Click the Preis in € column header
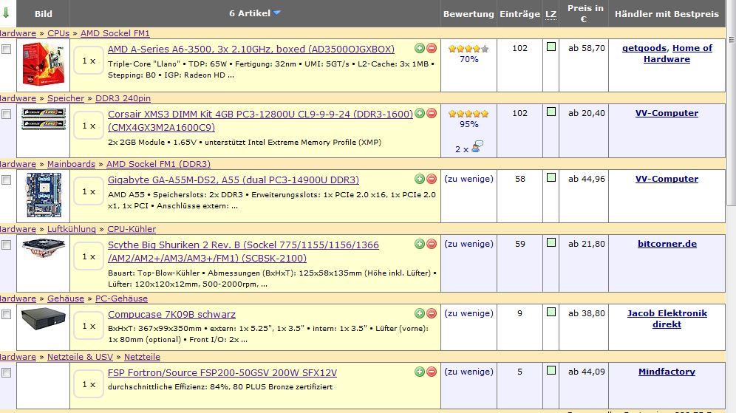Viewport: 736px width, 413px height. [x=585, y=13]
